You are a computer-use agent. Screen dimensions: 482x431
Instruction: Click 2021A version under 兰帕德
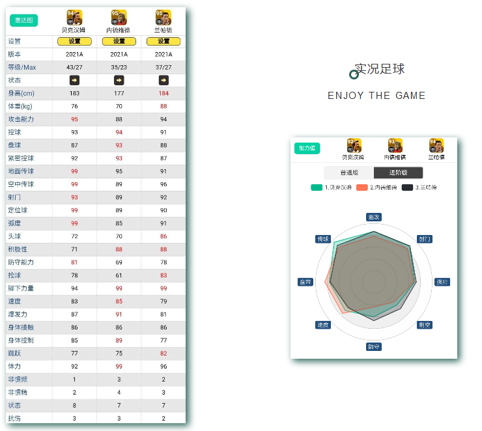[163, 55]
